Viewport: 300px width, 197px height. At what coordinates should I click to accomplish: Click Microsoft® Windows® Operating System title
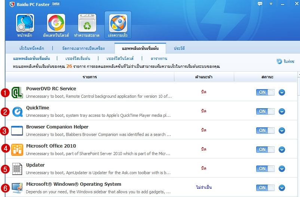[74, 184]
